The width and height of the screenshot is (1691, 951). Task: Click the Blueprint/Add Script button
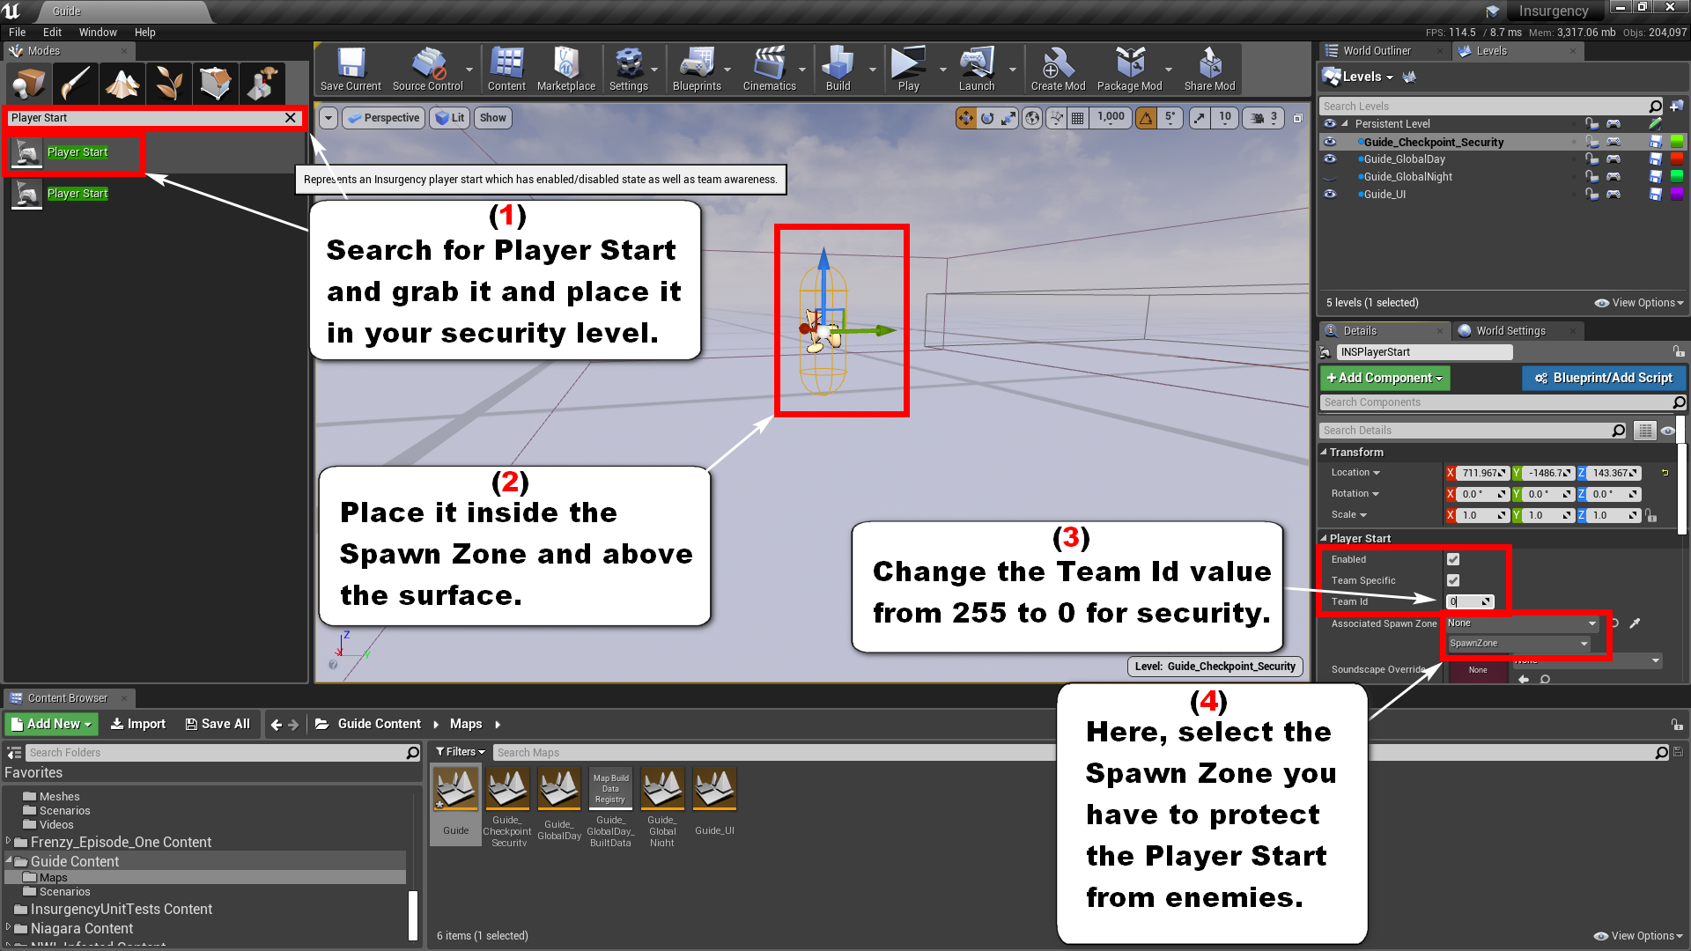pyautogui.click(x=1604, y=378)
